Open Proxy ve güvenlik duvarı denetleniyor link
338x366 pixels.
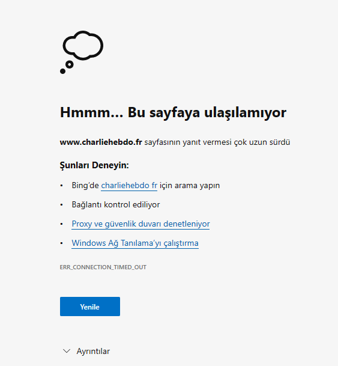140,224
